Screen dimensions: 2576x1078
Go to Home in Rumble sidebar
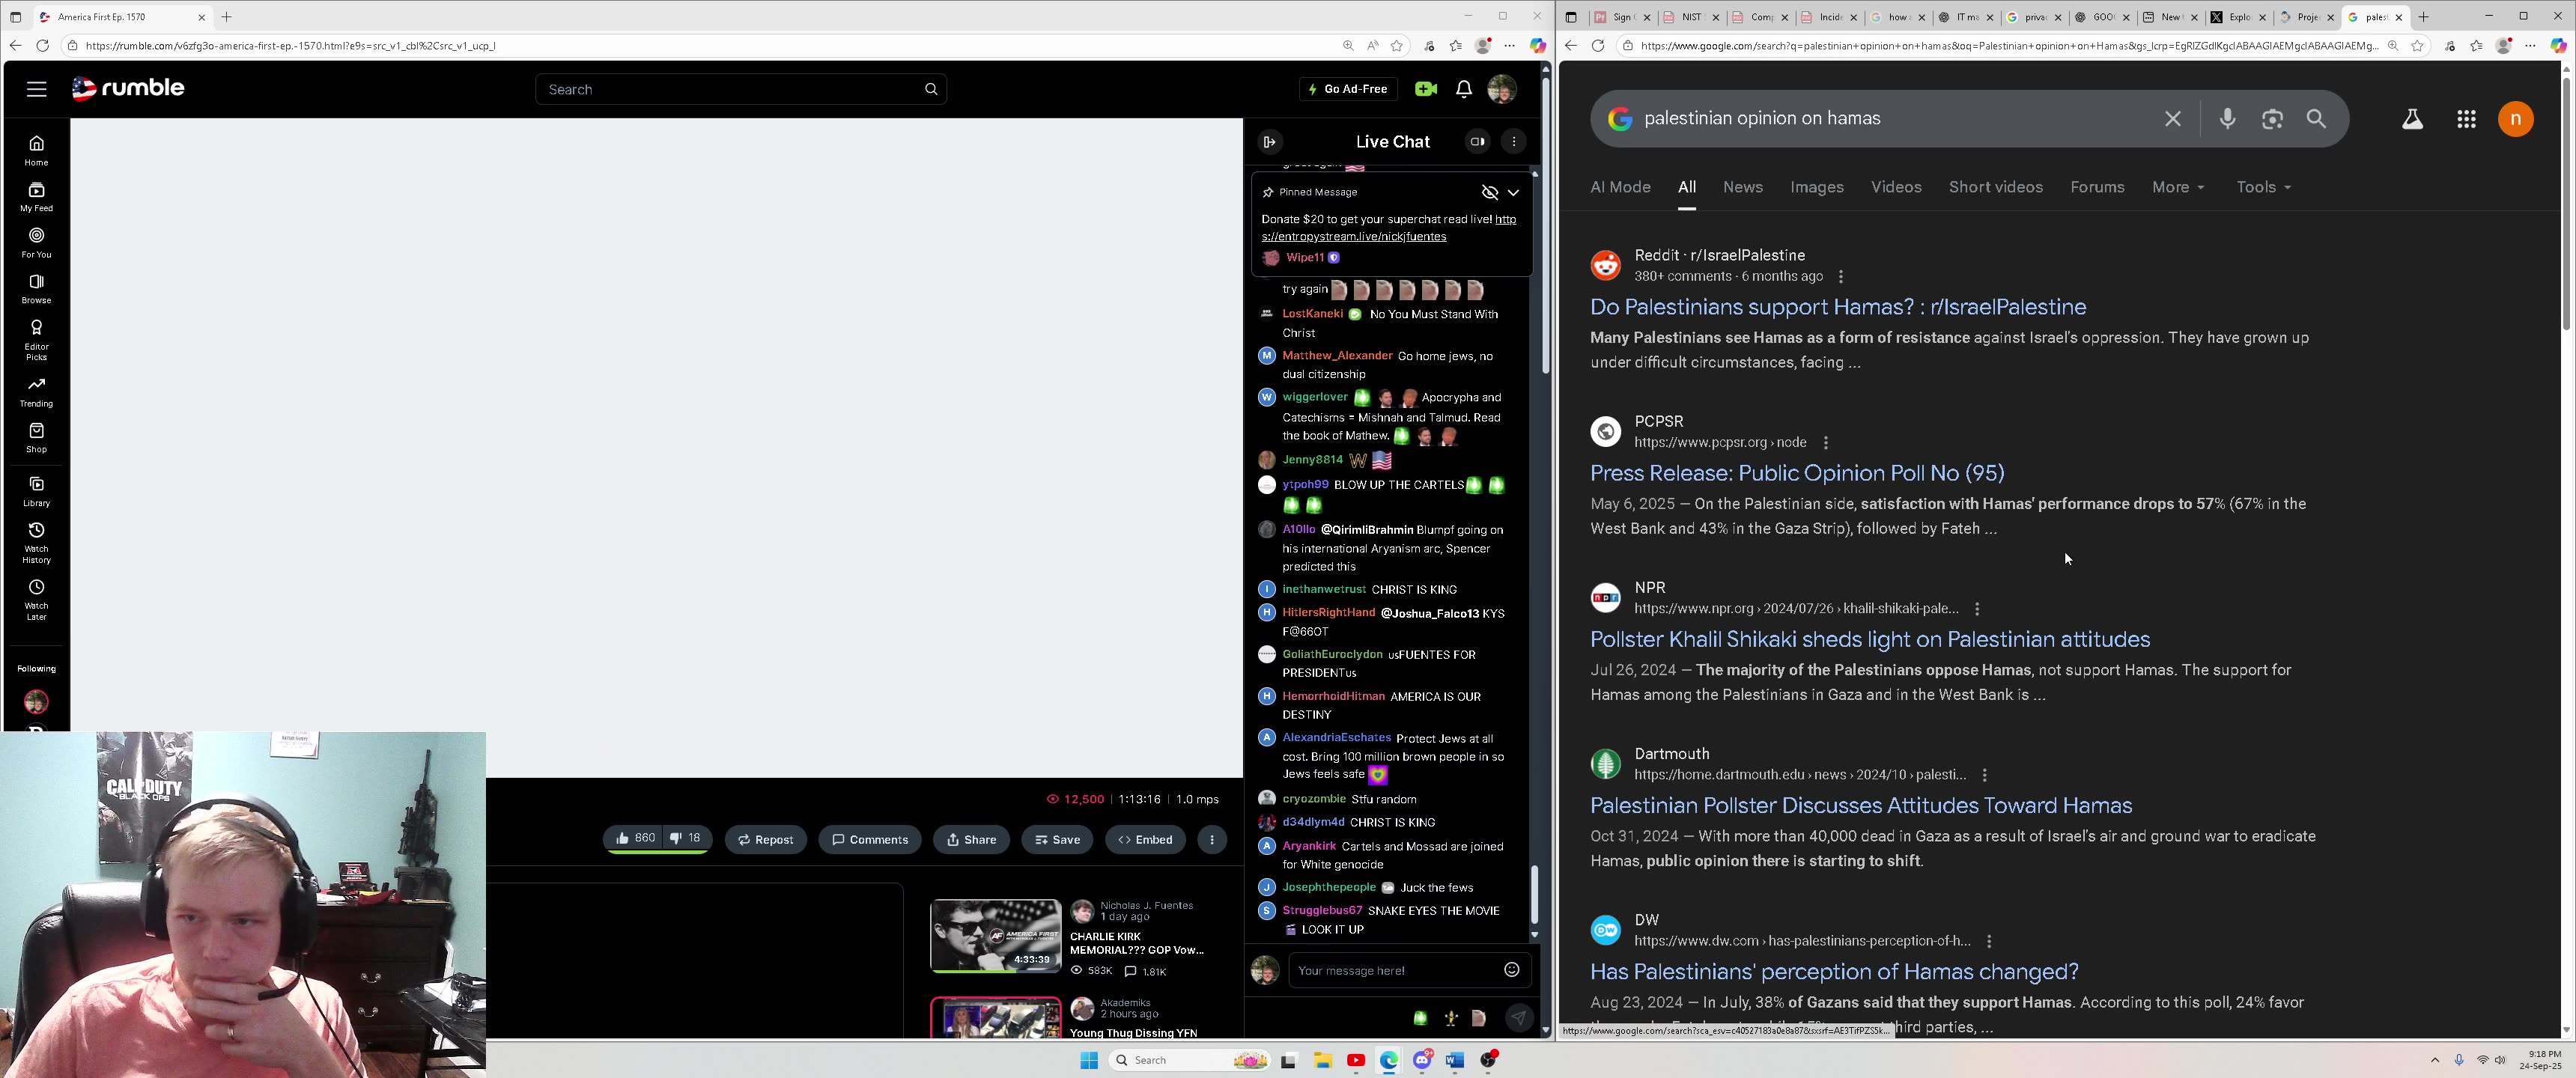pyautogui.click(x=37, y=151)
